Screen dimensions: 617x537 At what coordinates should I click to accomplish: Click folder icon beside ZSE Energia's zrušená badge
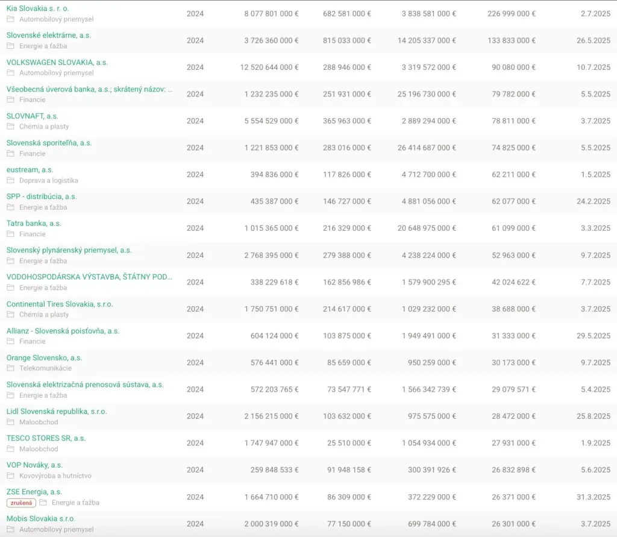43,503
